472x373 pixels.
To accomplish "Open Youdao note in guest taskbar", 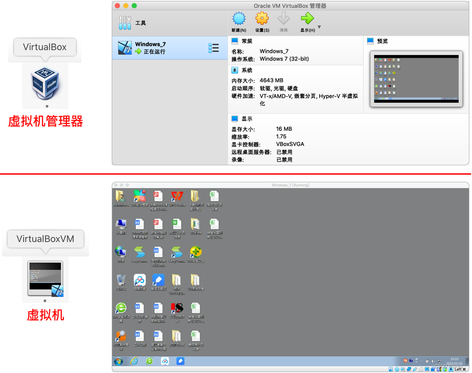I will pos(180,361).
